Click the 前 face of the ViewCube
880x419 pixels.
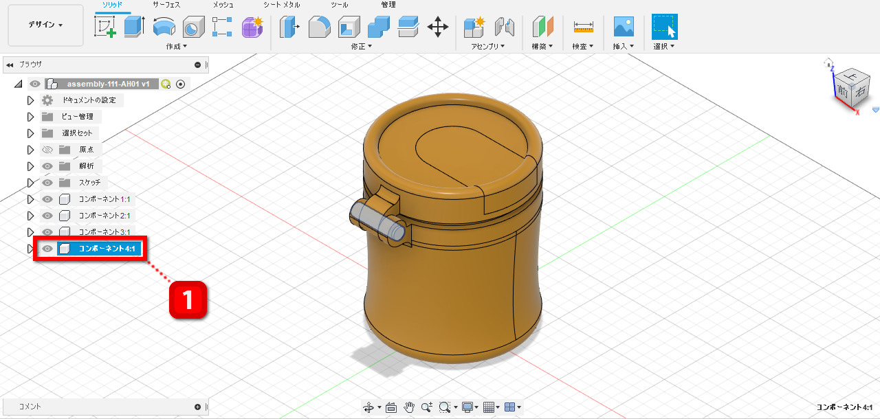tap(844, 91)
